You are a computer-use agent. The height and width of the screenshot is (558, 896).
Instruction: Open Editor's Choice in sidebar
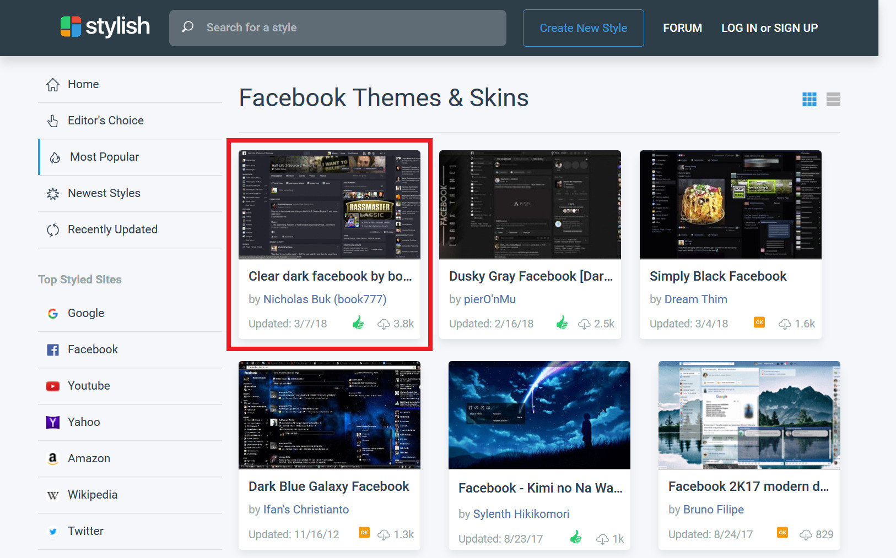tap(130, 121)
